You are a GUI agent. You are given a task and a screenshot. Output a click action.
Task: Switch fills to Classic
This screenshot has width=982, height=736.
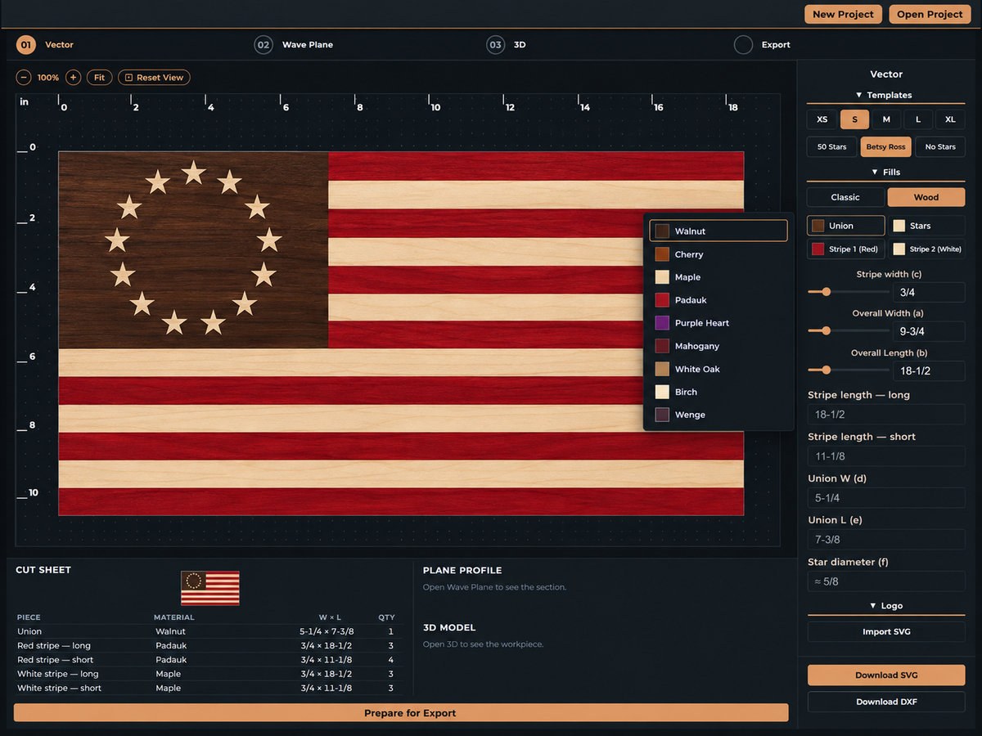(x=845, y=197)
